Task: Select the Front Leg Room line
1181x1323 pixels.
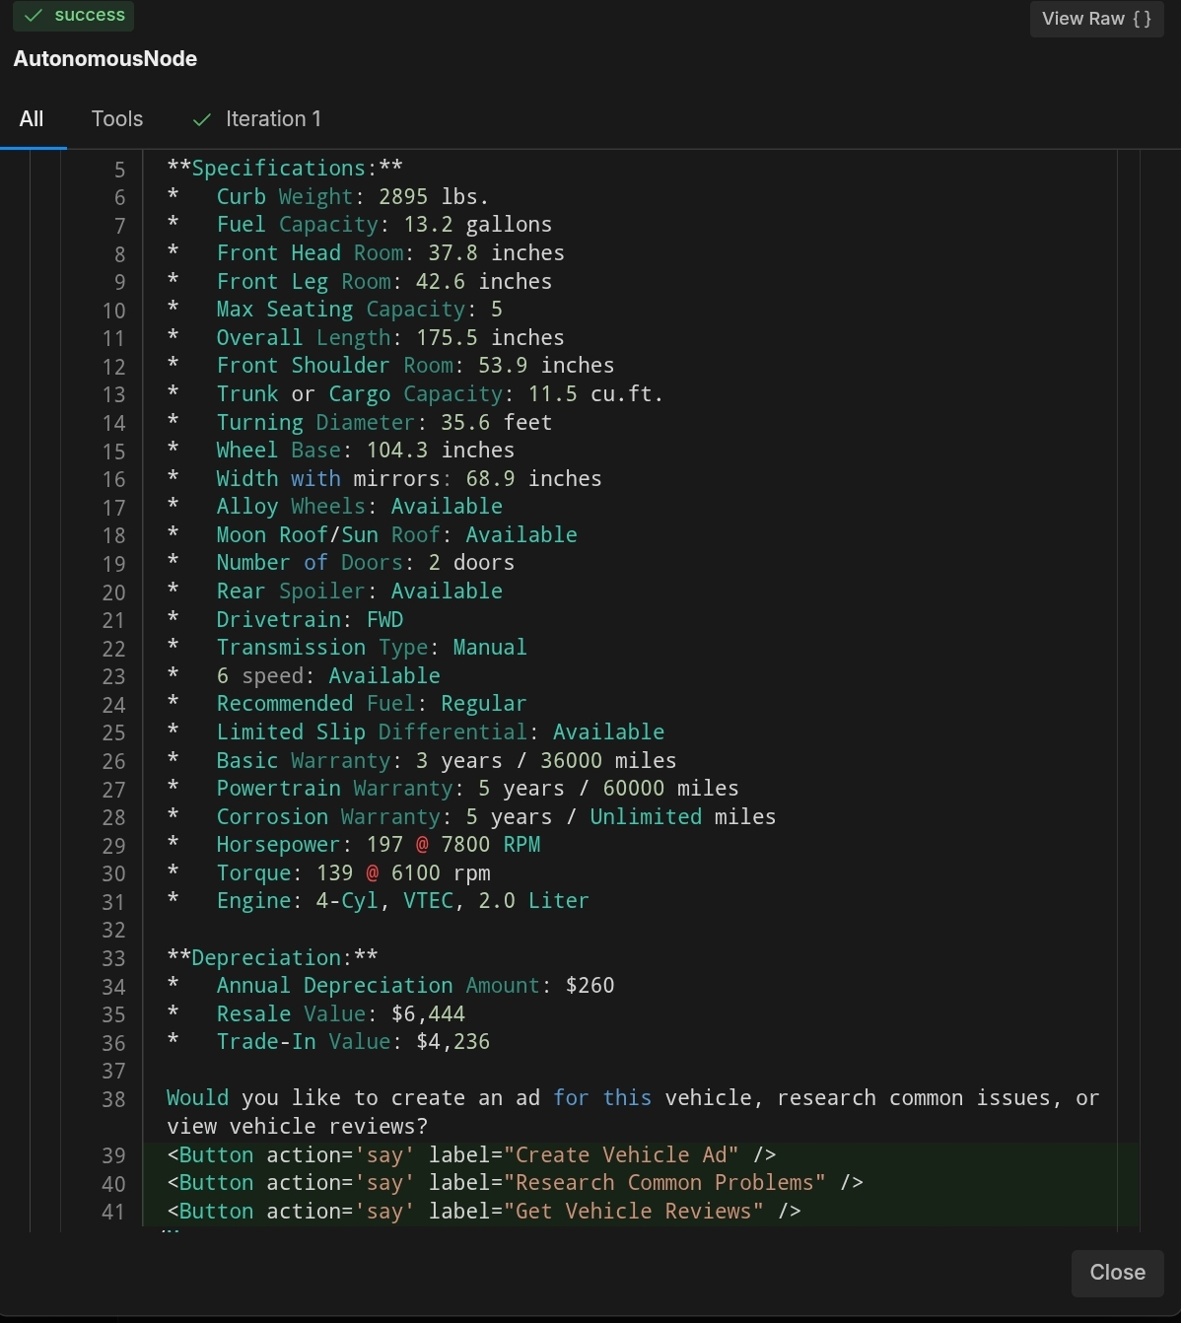Action: [360, 282]
